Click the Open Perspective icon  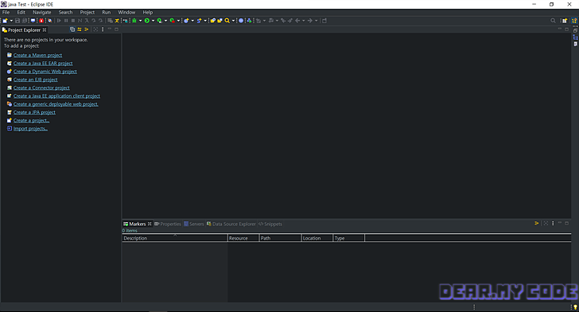point(564,21)
